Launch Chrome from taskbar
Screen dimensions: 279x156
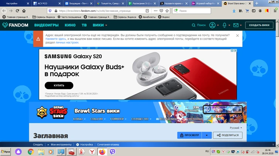pyautogui.click(x=31, y=152)
